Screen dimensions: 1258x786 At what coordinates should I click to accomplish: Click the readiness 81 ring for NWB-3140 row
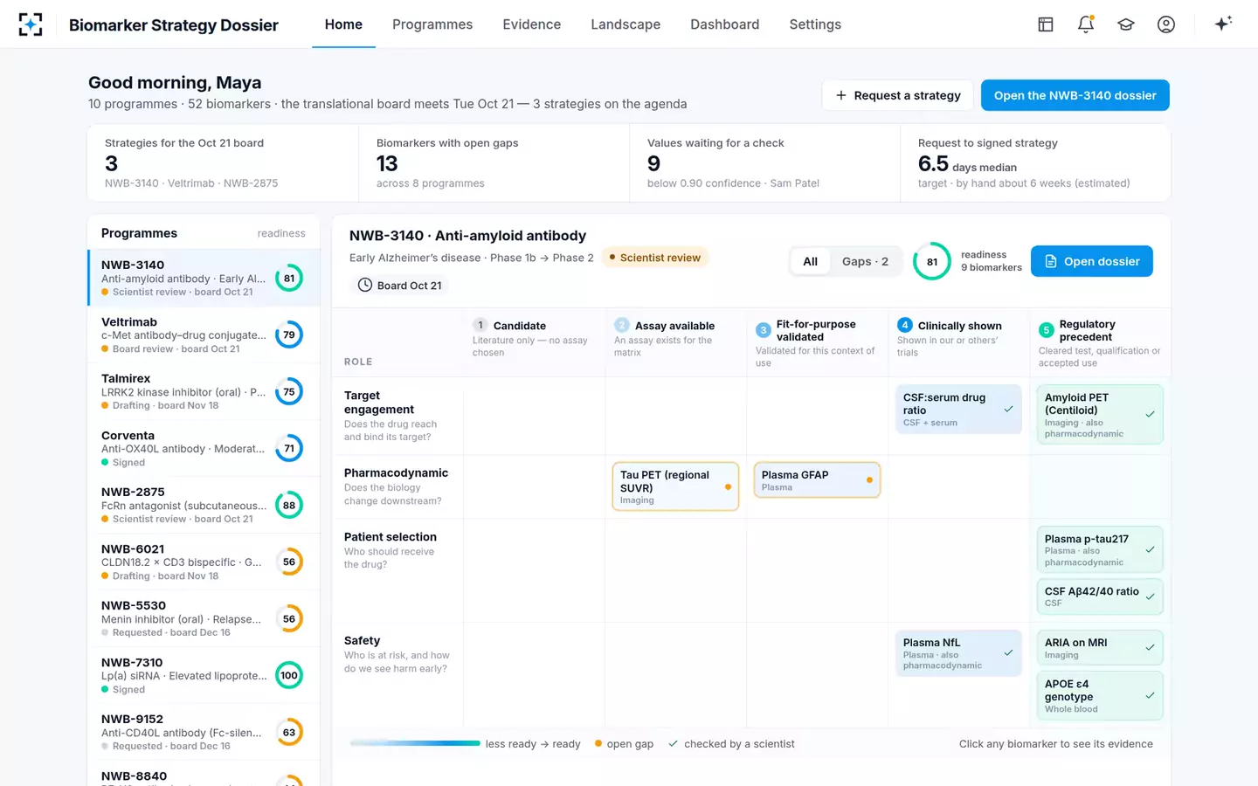point(289,279)
